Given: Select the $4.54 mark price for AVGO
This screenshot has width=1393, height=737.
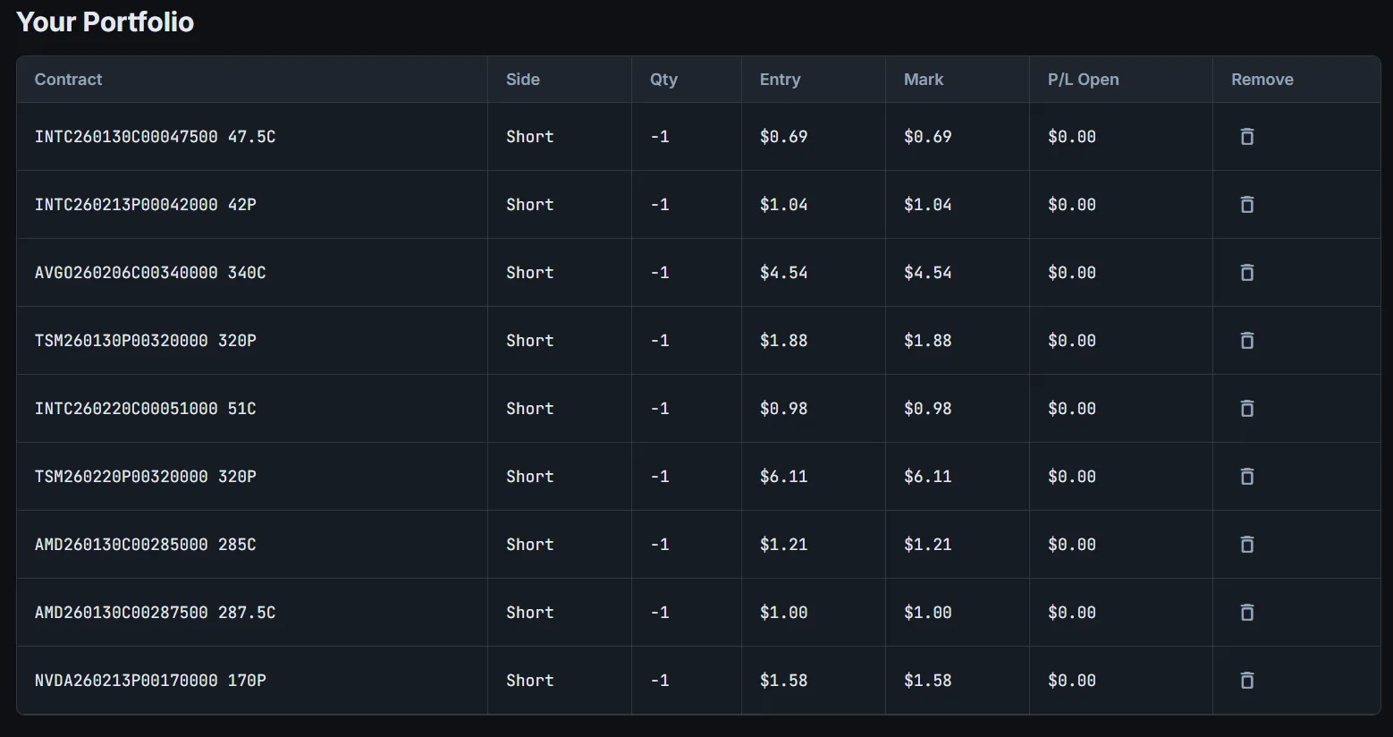Looking at the screenshot, I should tap(927, 273).
